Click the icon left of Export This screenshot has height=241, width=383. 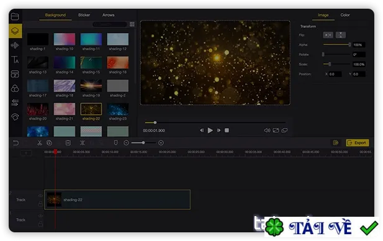pyautogui.click(x=336, y=143)
